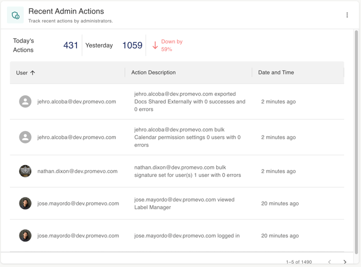Click the User column sort arrow
Screen dimensions: 361x267
point(33,73)
